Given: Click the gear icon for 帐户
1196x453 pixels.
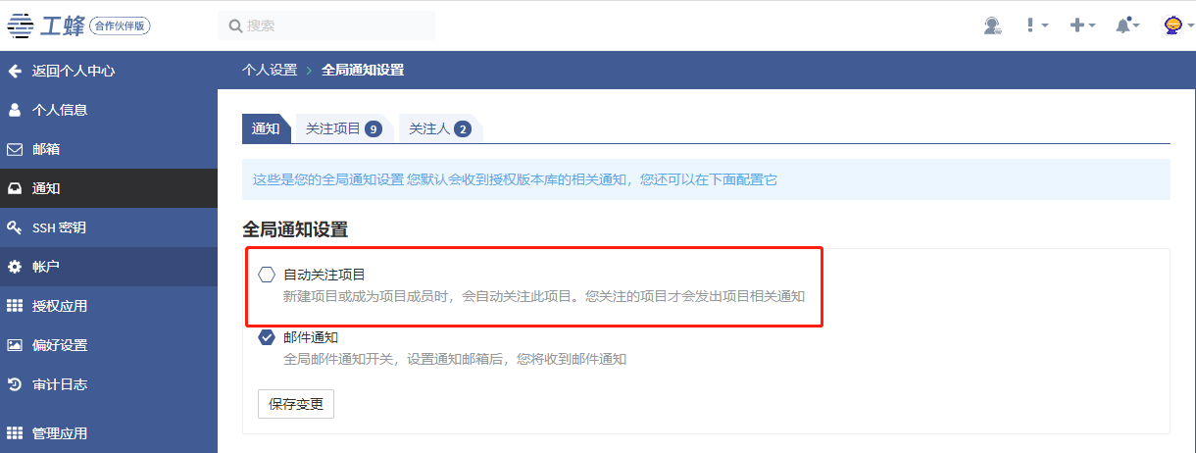Looking at the screenshot, I should coord(15,267).
